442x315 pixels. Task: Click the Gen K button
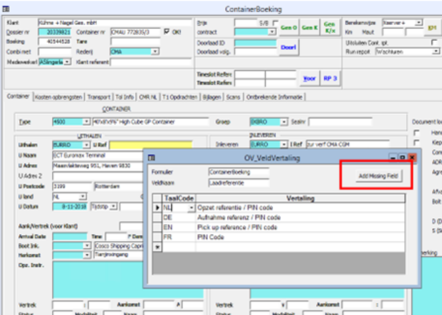coord(309,28)
